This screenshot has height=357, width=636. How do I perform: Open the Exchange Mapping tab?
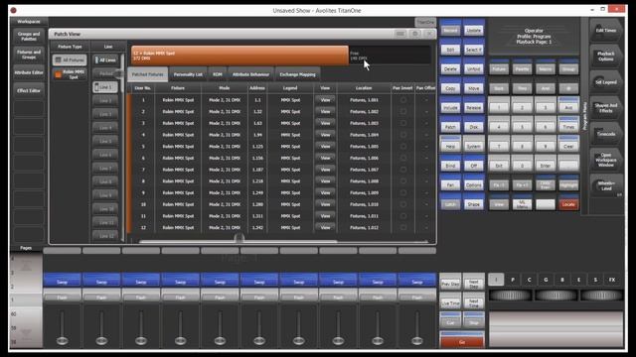click(x=297, y=74)
